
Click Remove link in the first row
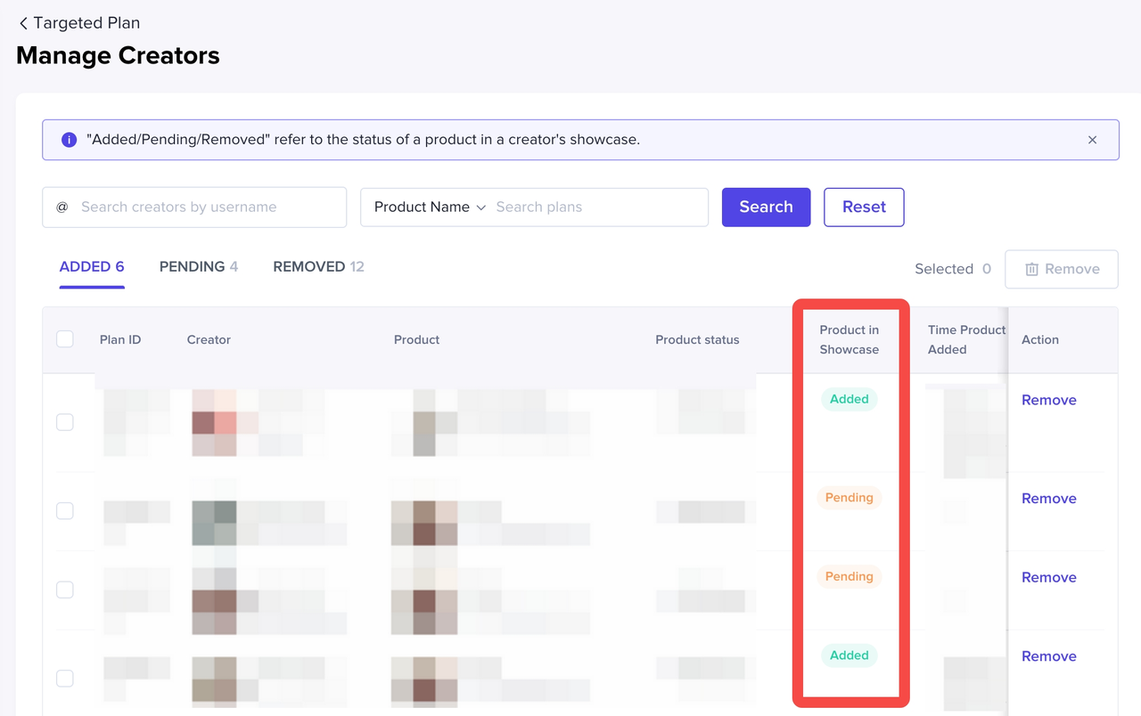point(1048,400)
